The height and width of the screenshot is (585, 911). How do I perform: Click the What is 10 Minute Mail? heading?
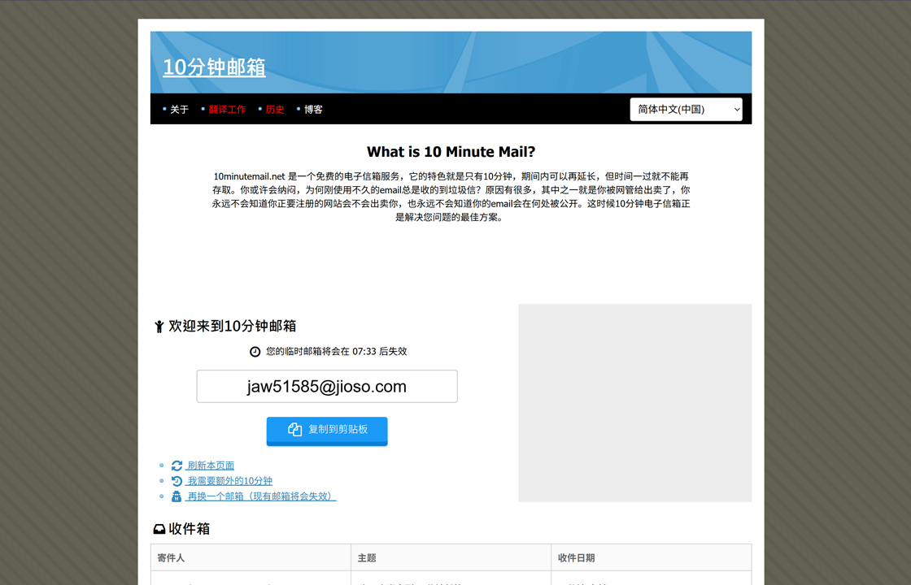click(x=451, y=152)
